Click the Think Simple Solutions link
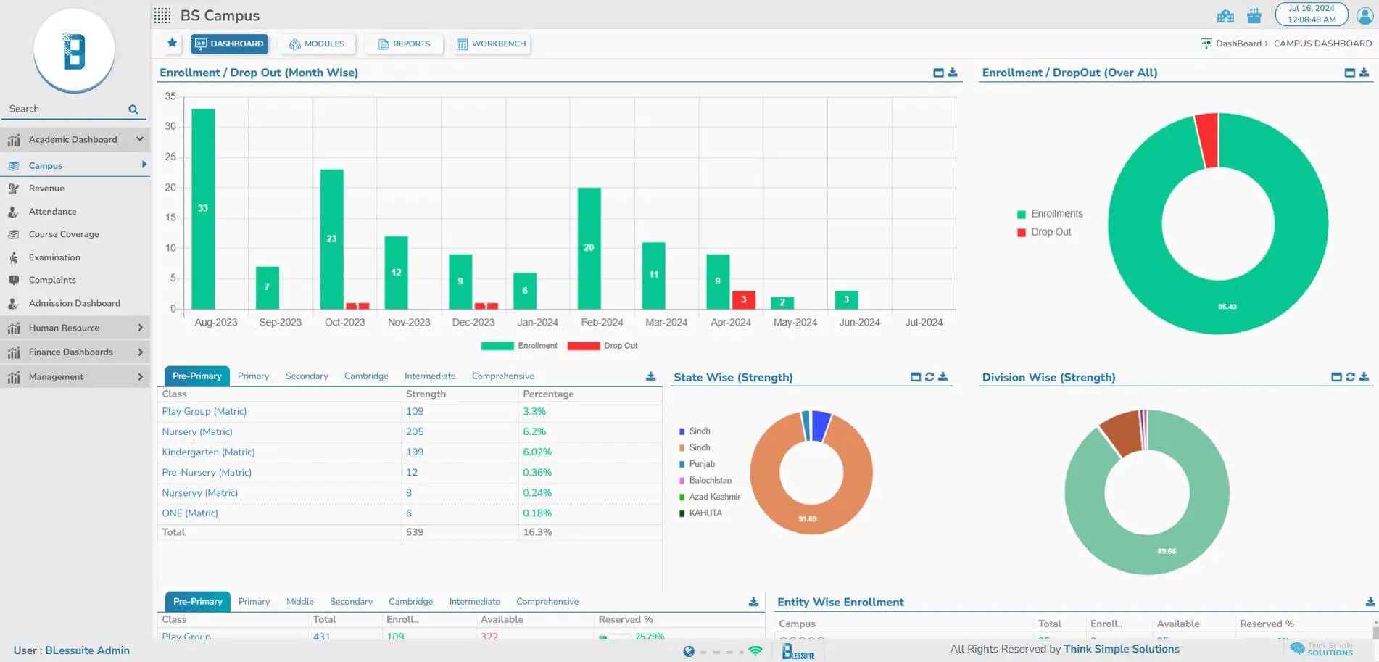The image size is (1379, 662). pyautogui.click(x=1121, y=649)
